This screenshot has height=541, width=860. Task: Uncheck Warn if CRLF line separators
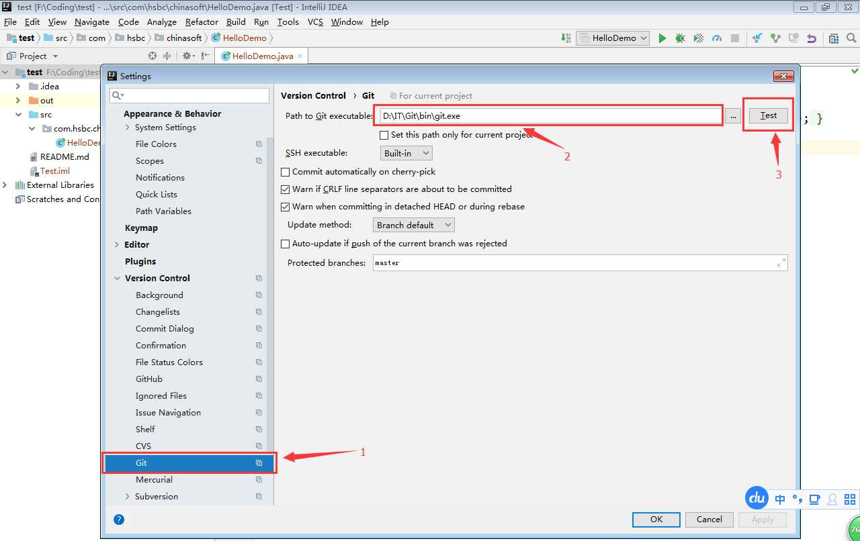point(286,189)
